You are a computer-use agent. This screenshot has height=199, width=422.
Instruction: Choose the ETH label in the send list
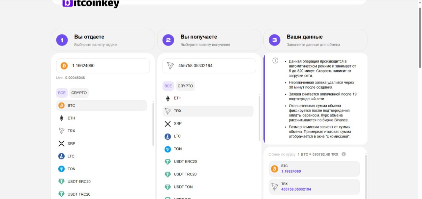click(71, 118)
